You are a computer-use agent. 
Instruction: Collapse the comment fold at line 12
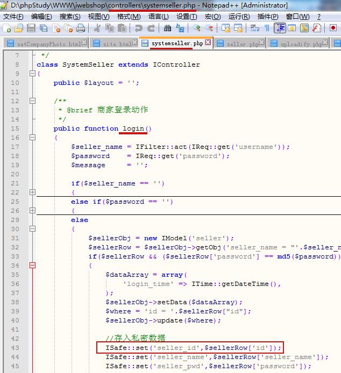pos(32,101)
